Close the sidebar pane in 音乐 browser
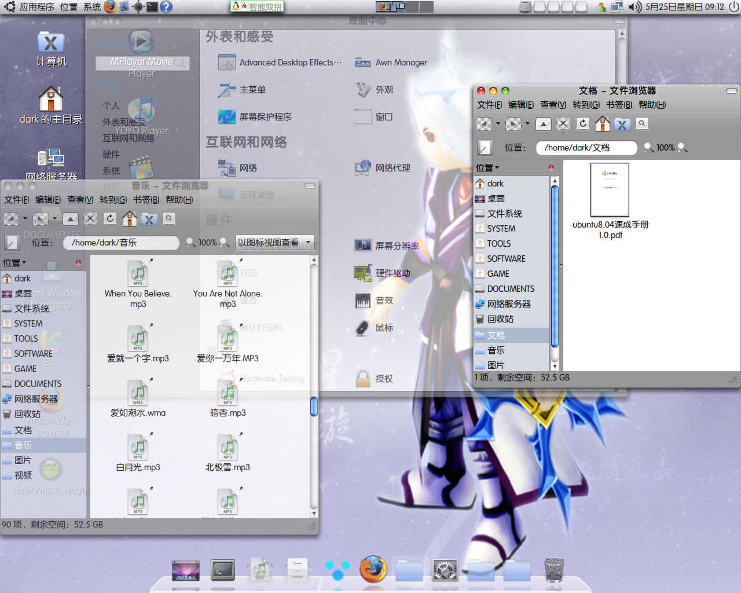Viewport: 741px width, 593px height. pyautogui.click(x=78, y=262)
